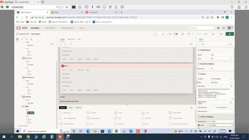Click the Cards region icon in gallery

(116, 113)
